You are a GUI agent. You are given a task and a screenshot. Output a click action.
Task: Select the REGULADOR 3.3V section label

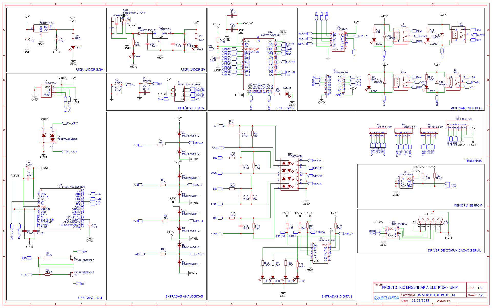point(89,70)
